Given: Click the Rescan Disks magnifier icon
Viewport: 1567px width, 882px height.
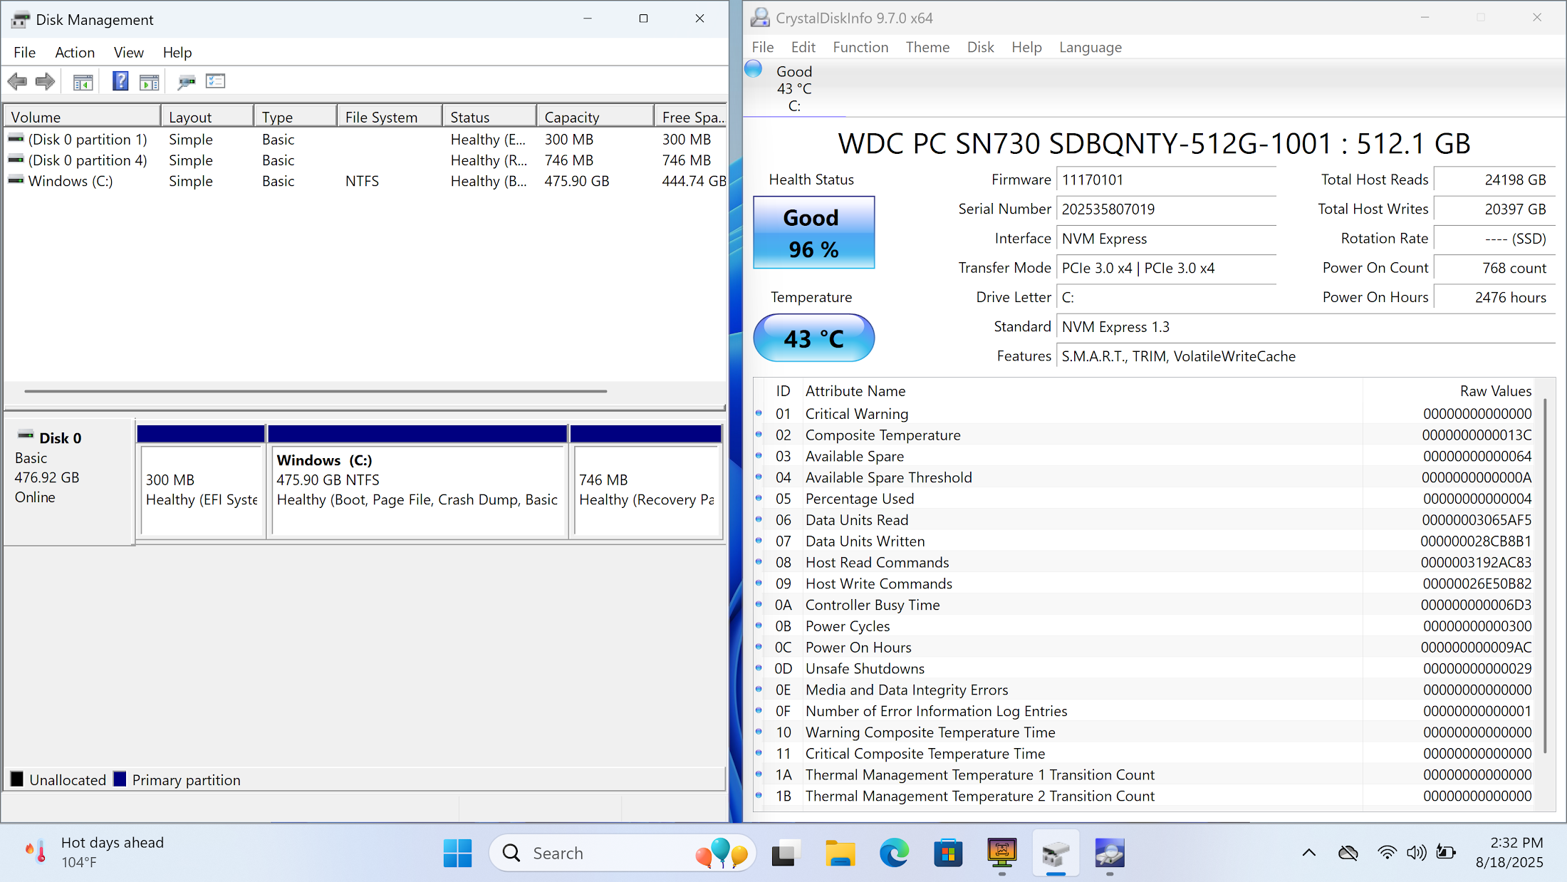Looking at the screenshot, I should coord(186,82).
